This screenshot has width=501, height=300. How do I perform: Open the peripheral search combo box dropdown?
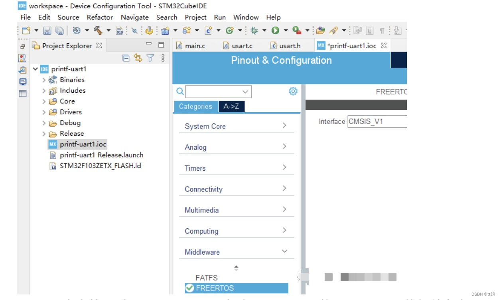click(246, 92)
